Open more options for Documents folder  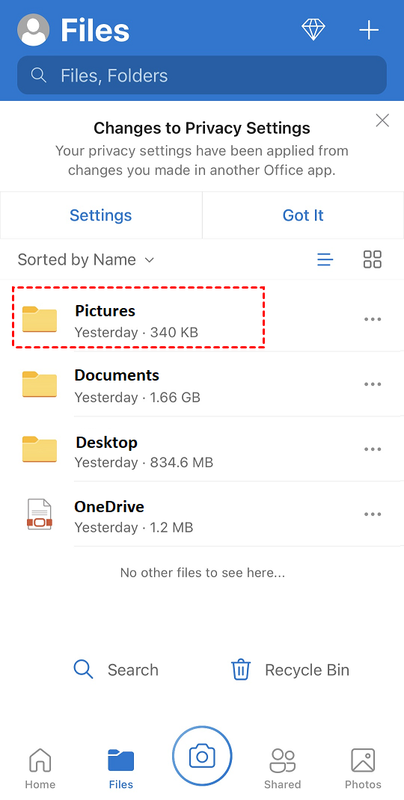373,384
